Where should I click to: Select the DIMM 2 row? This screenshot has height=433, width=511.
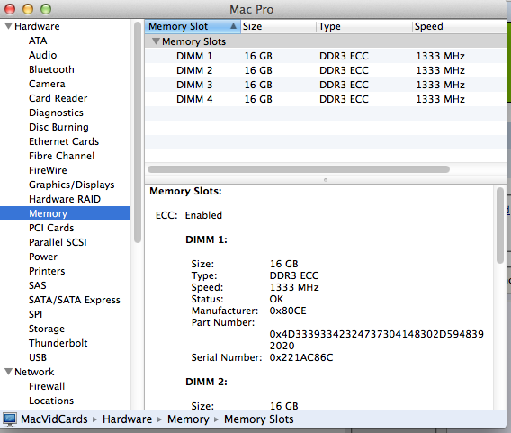click(326, 70)
